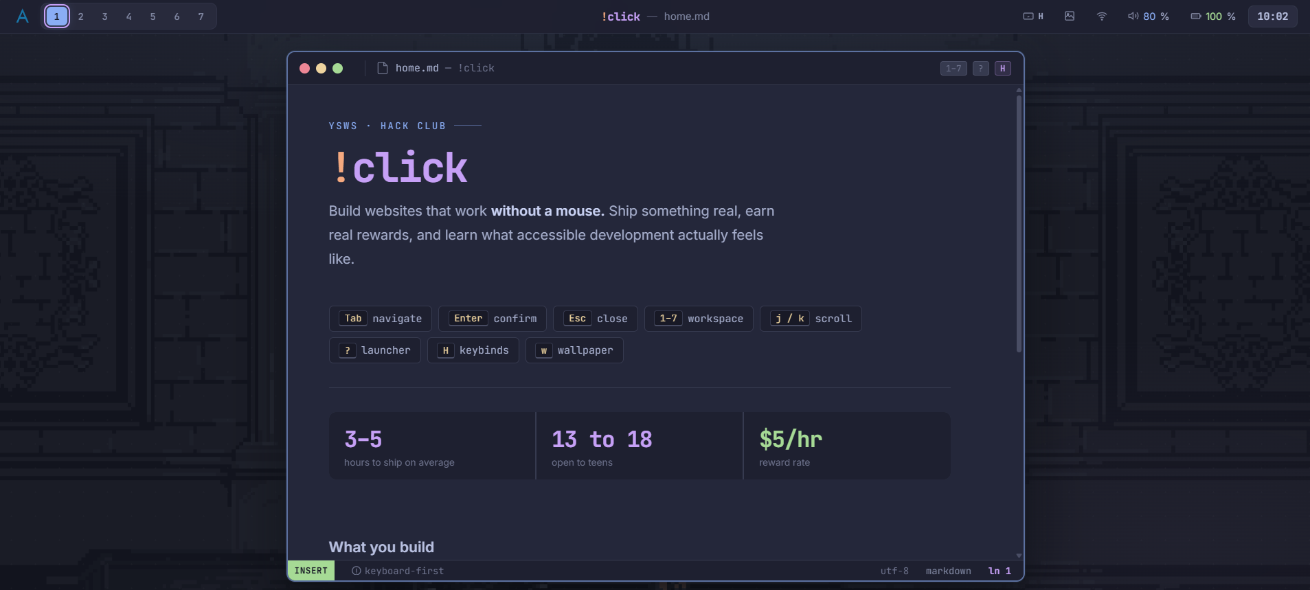Click the scrollbar down arrow
The width and height of the screenshot is (1310, 590).
tap(1019, 555)
